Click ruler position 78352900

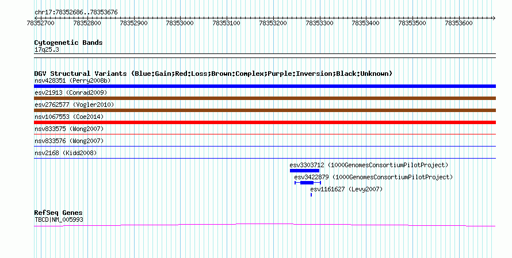[x=133, y=23]
